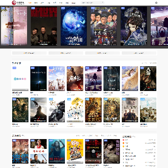The image size is (168, 168).
Task: Open the 灵剑山 blue poster in carousel
Action: click(x=74, y=26)
